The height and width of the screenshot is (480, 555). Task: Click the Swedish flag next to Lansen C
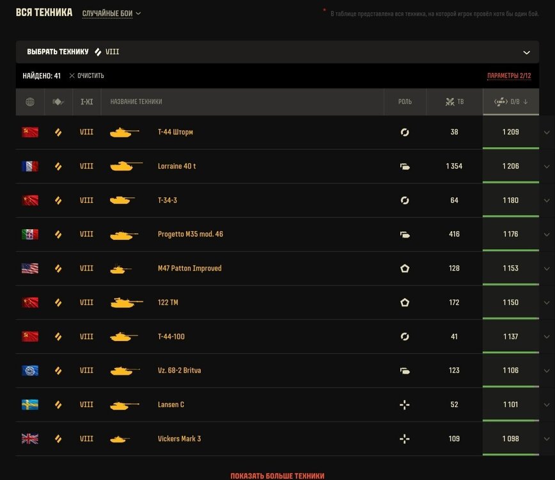[x=30, y=404]
